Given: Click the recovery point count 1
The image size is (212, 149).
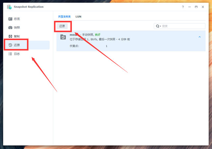Looking at the screenshot, I should [x=107, y=46].
